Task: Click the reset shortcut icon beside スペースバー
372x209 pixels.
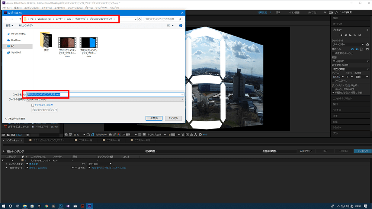Action: 368,44
